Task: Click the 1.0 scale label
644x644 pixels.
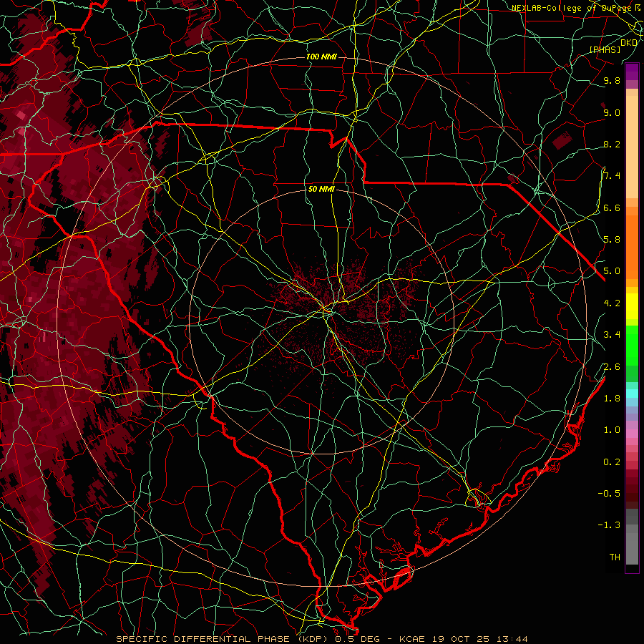Action: pyautogui.click(x=612, y=430)
